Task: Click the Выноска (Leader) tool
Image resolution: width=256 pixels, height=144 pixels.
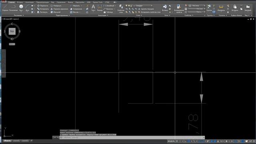Action: 108,9
